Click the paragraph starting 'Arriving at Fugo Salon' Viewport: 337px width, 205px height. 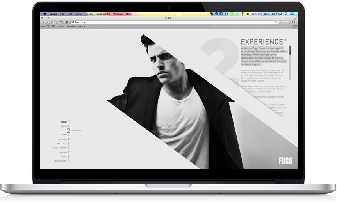tap(263, 56)
